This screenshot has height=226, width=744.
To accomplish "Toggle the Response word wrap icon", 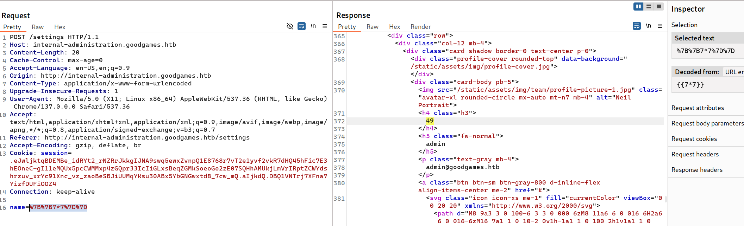I will click(x=637, y=26).
